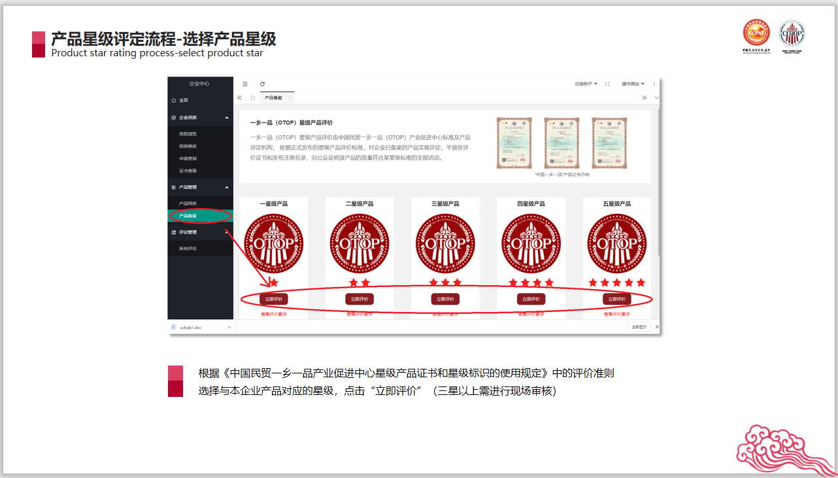The height and width of the screenshot is (478, 838).
Task: Open the 操作测试 user dropdown
Action: pos(633,84)
